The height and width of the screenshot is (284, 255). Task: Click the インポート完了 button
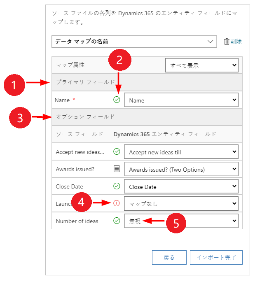pos(216,257)
